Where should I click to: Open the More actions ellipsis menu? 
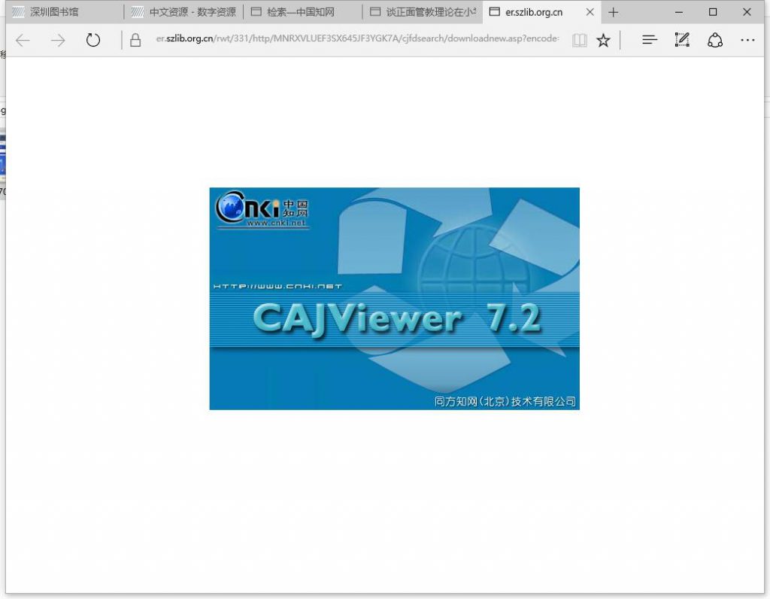747,41
